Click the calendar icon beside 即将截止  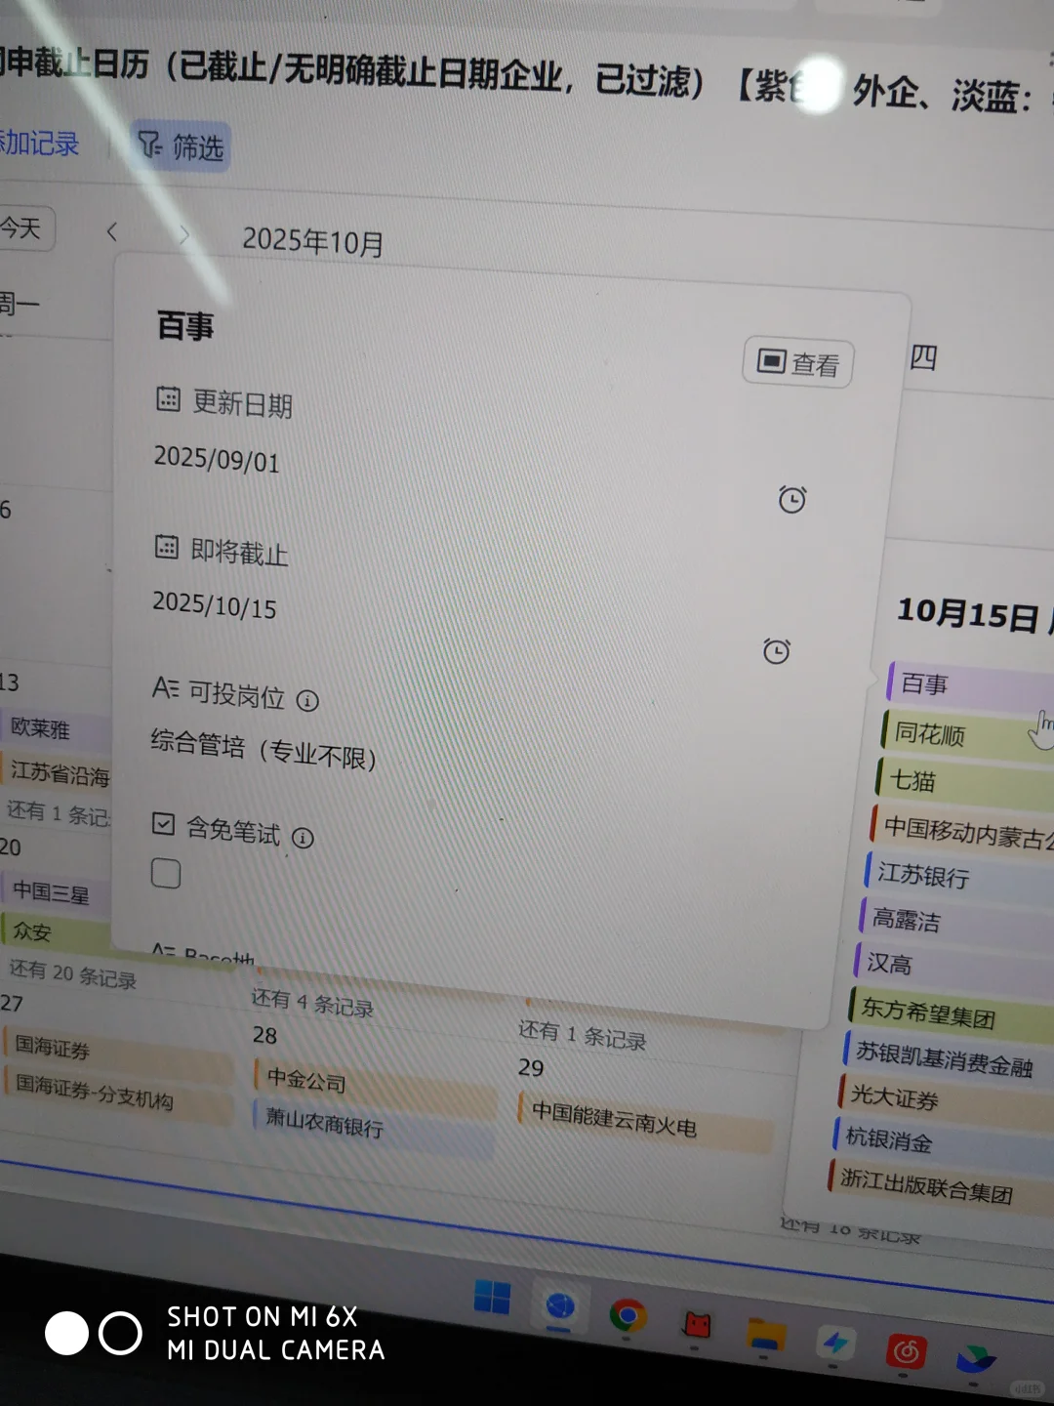tap(168, 548)
